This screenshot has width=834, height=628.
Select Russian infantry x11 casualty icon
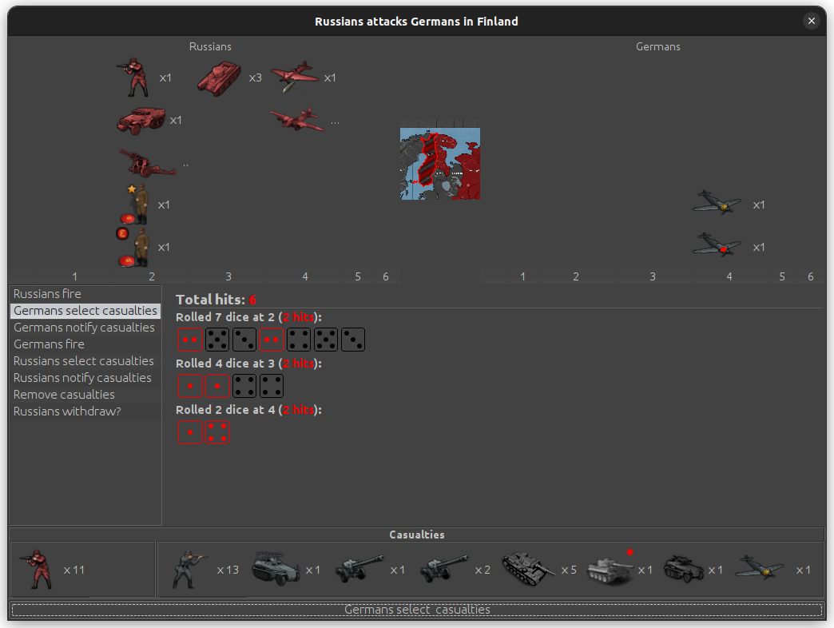34,570
